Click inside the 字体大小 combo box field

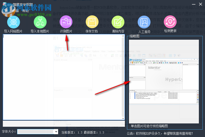pyautogui.click(x=36, y=132)
